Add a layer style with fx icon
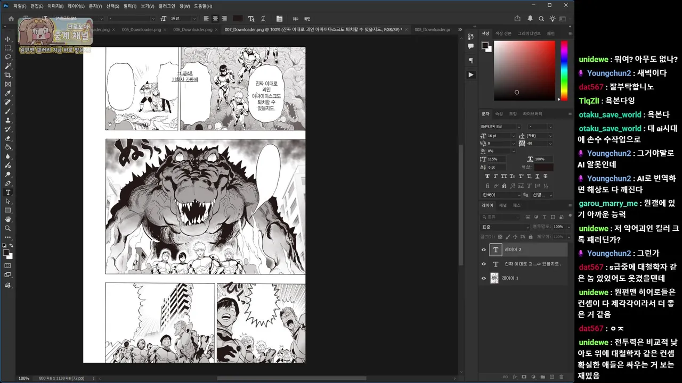682x383 pixels. (515, 377)
